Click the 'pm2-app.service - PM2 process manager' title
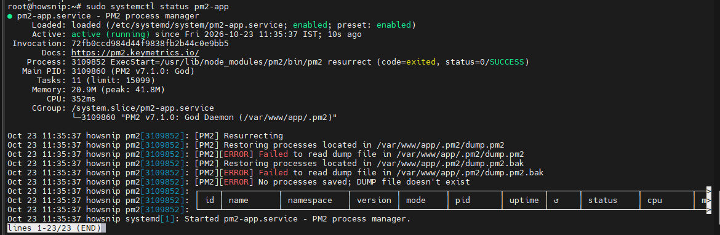This screenshot has height=235, width=720. (108, 16)
